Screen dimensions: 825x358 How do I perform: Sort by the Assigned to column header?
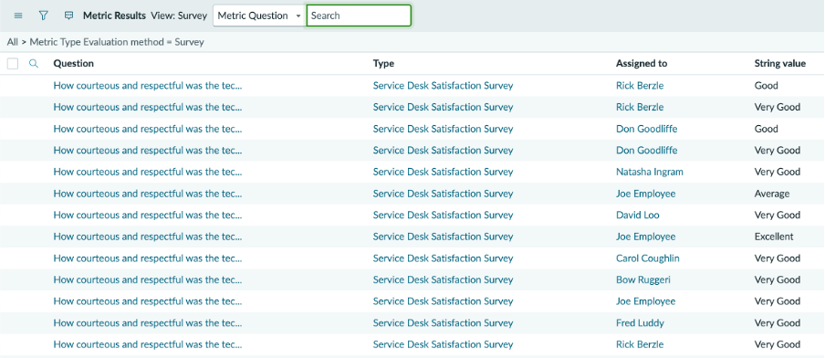(x=642, y=64)
